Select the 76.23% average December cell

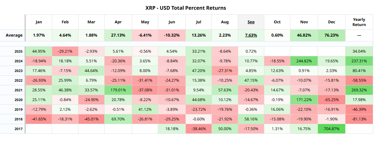(x=332, y=35)
